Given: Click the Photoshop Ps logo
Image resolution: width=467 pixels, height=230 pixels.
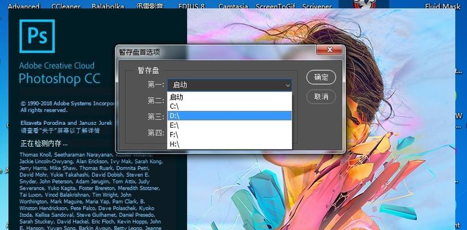Looking at the screenshot, I should [x=37, y=36].
